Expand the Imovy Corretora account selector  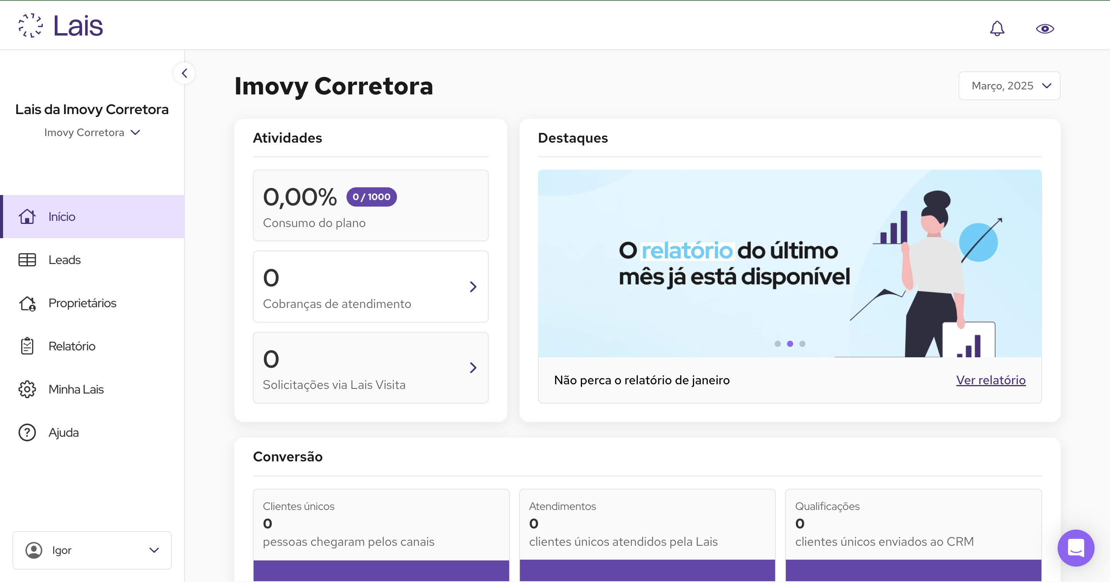(92, 132)
